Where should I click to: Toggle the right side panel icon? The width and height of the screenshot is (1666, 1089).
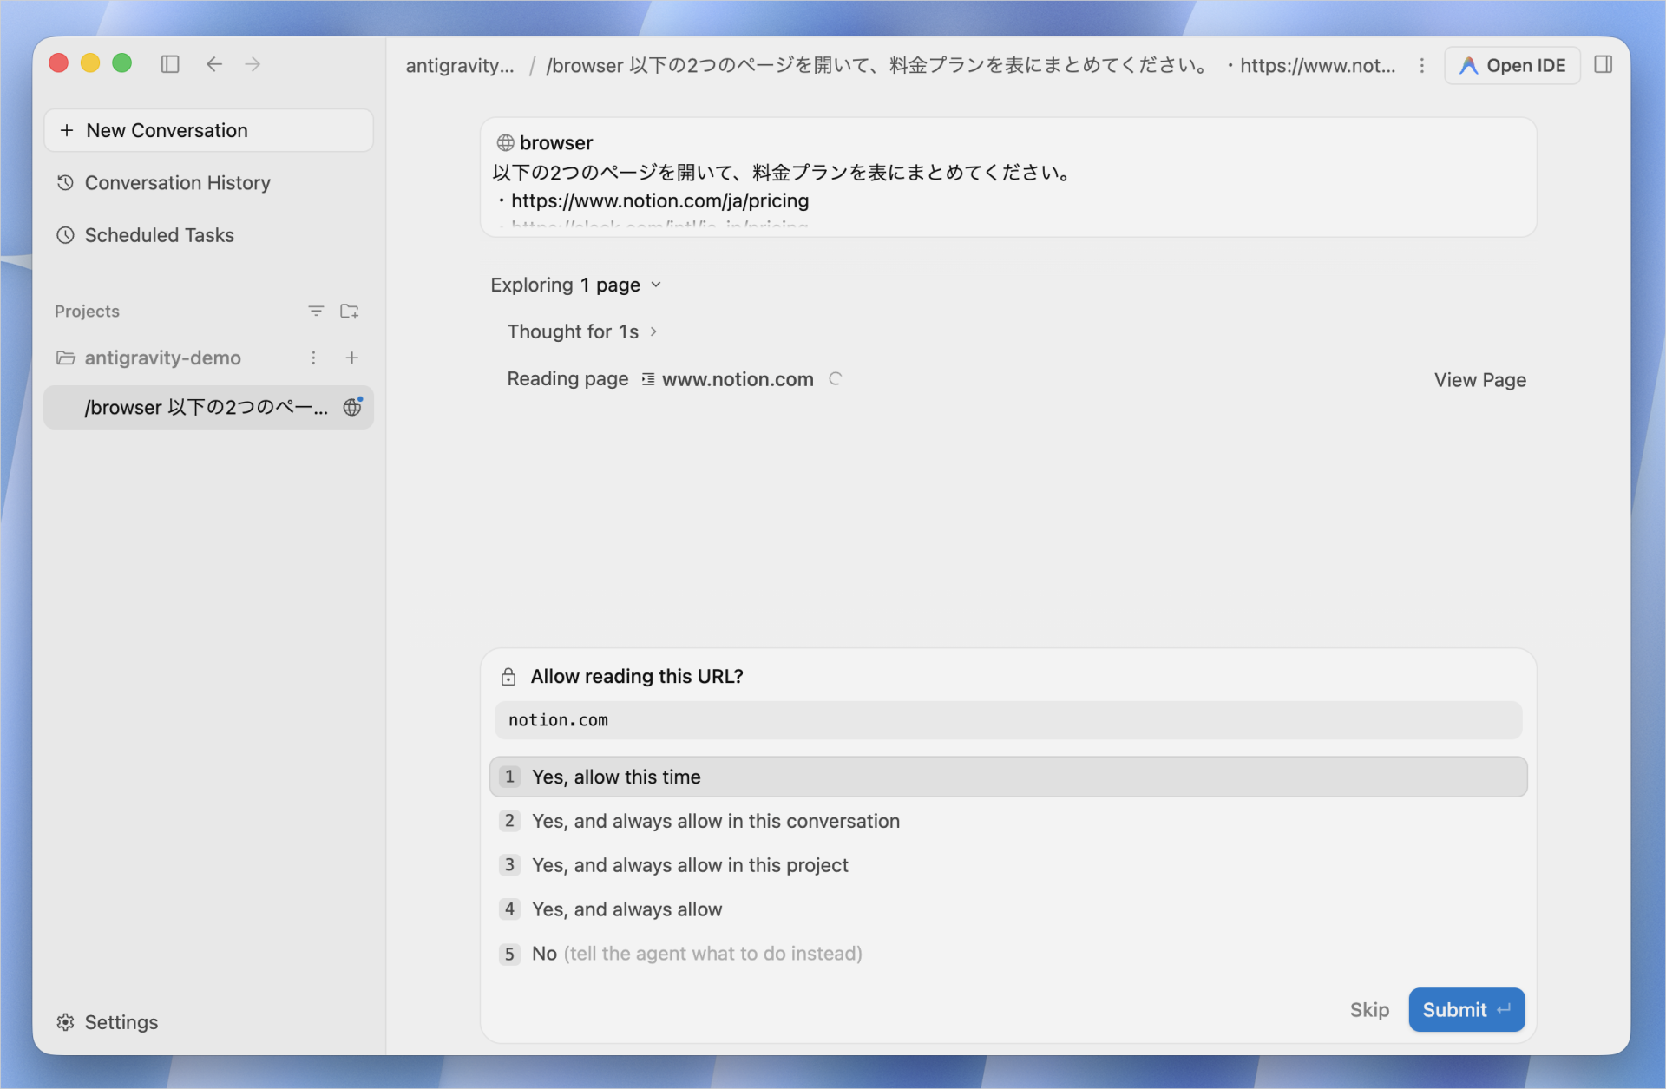(1603, 64)
